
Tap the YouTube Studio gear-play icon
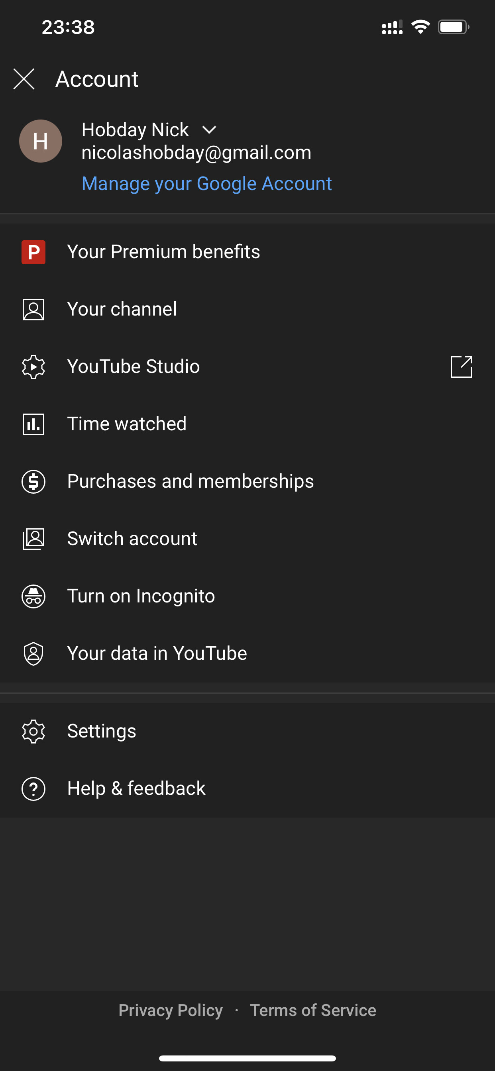(33, 367)
